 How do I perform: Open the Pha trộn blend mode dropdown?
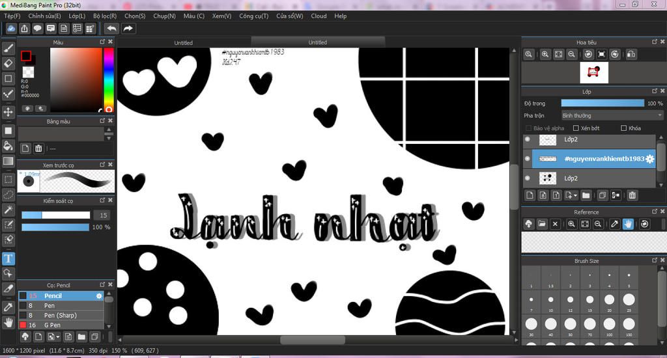click(x=612, y=116)
